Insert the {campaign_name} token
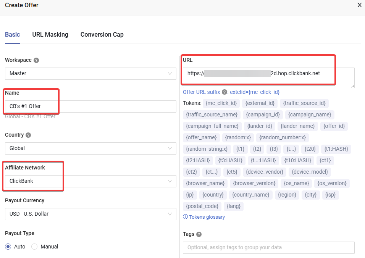This screenshot has height=258, width=365. tap(310, 114)
